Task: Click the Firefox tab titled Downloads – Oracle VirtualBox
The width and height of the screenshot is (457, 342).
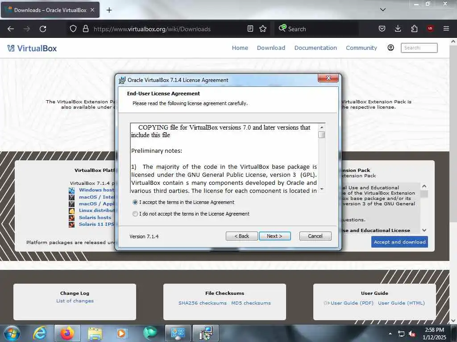Action: pyautogui.click(x=50, y=10)
